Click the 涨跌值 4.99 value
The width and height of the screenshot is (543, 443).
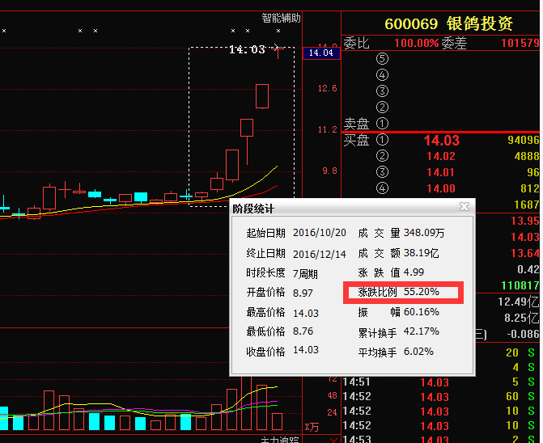(x=414, y=272)
